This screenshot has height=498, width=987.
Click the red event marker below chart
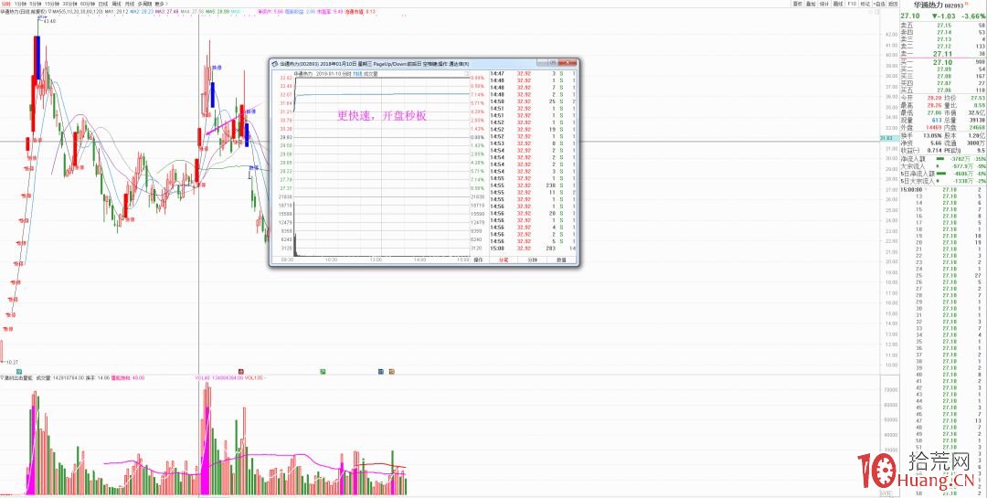[x=240, y=372]
